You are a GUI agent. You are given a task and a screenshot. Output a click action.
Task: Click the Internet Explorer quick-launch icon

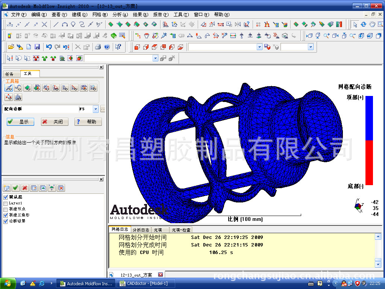coord(42,283)
